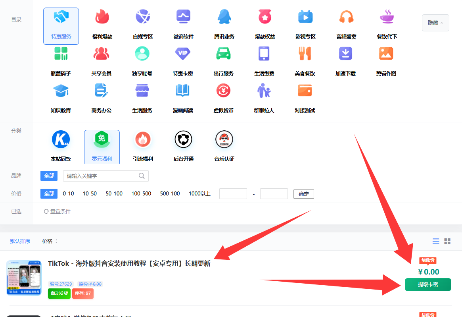Click 重置条件 to reset filters

tap(58, 212)
